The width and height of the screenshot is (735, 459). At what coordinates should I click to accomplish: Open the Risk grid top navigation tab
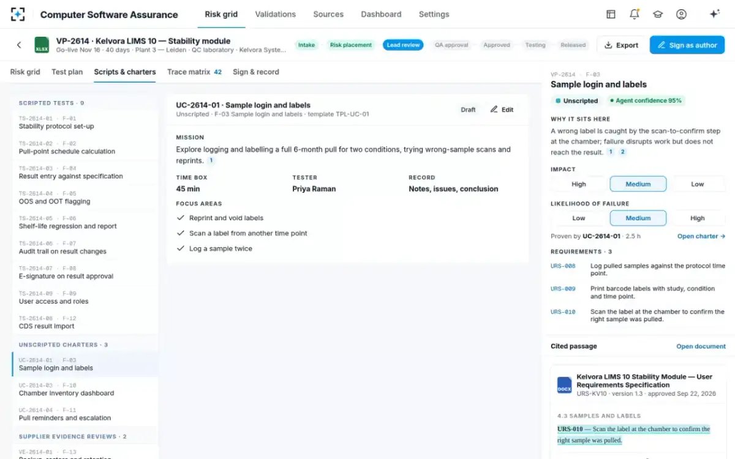pos(221,14)
